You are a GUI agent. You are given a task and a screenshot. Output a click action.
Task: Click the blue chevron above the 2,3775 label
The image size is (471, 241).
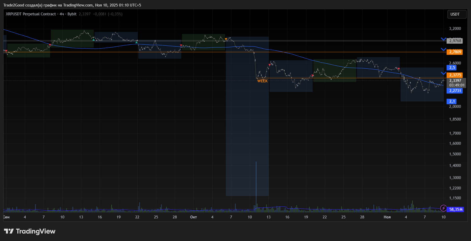443,73
